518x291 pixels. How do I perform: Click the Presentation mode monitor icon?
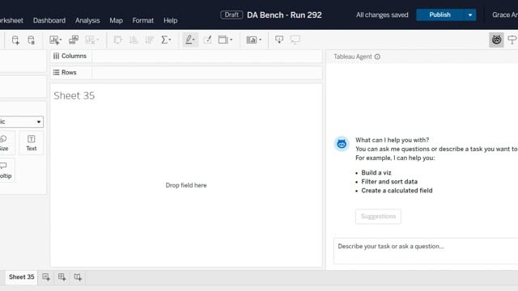click(295, 40)
